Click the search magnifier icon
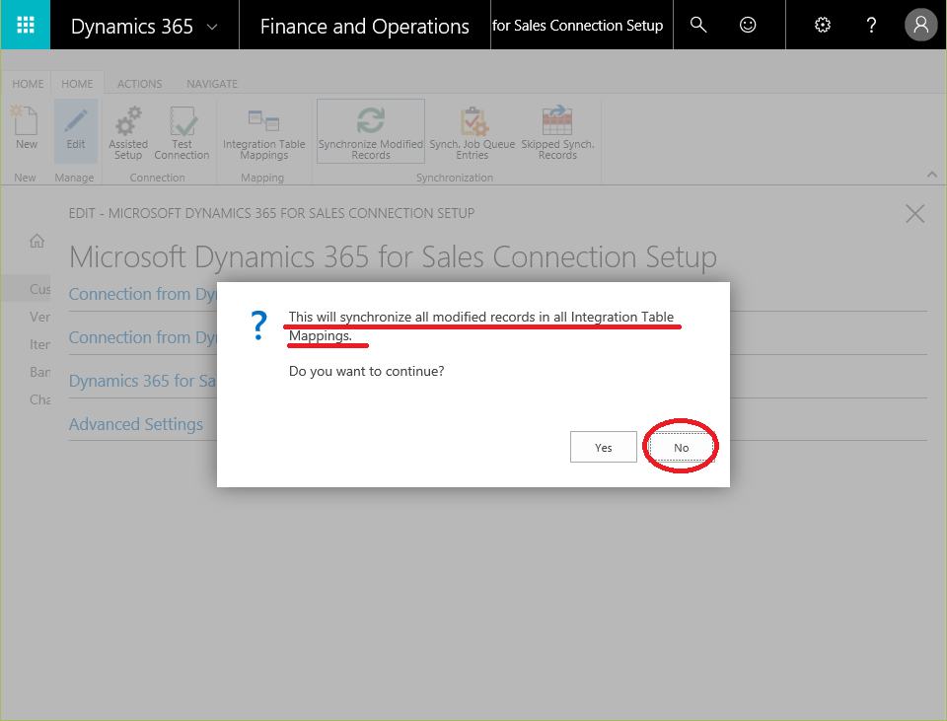This screenshot has height=721, width=947. click(698, 25)
